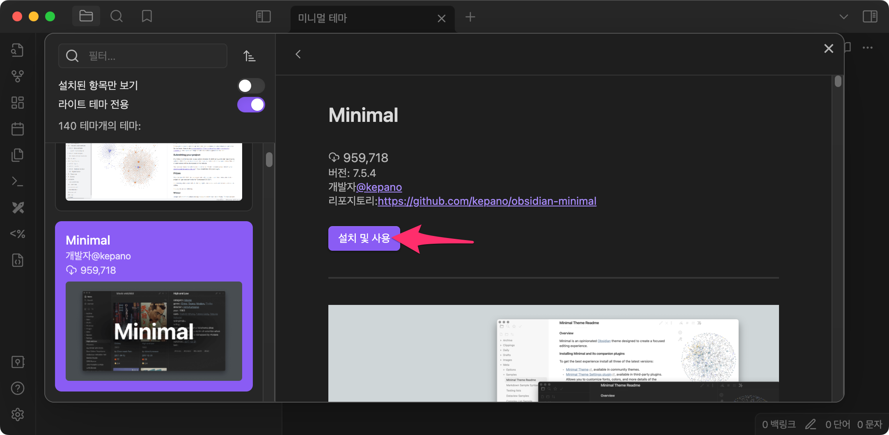Click the 설치 및 사용 button
The height and width of the screenshot is (435, 889).
pos(364,238)
